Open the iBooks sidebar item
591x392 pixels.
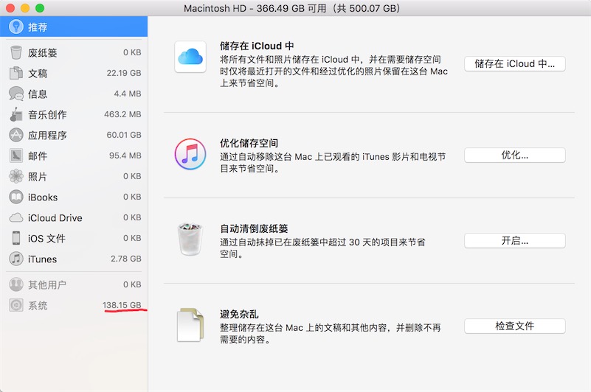tap(42, 197)
